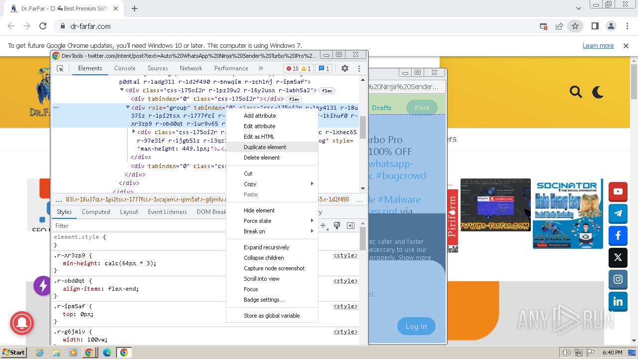638x359 pixels.
Task: Click the red notification bell icon
Action: tap(21, 324)
